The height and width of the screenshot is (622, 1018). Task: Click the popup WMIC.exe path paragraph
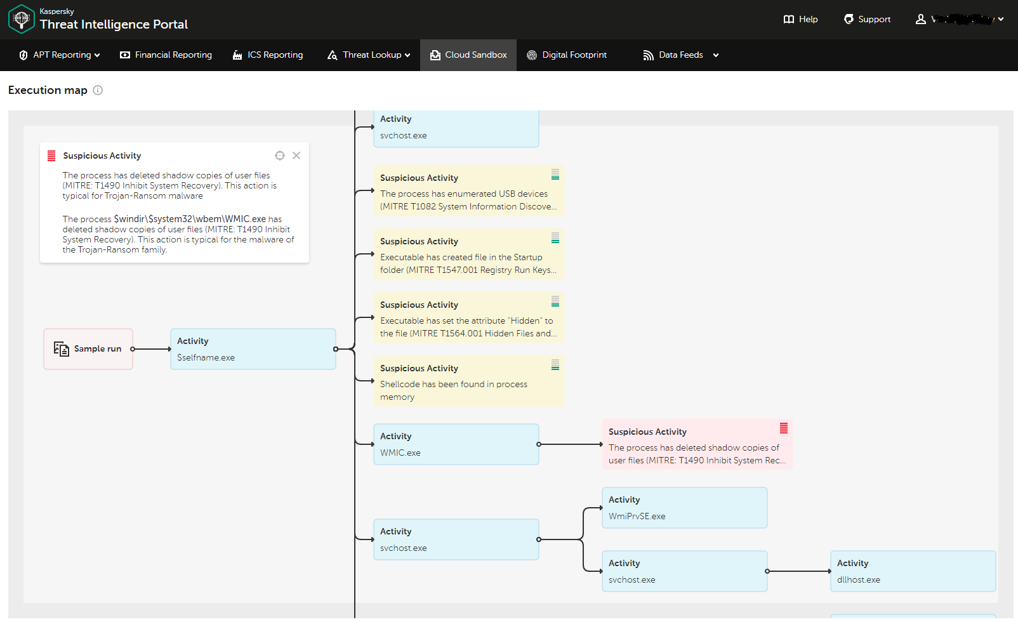coord(178,234)
